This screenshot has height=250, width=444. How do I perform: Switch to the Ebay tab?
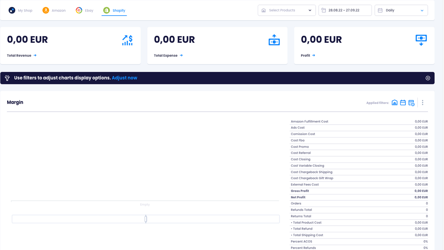point(84,10)
